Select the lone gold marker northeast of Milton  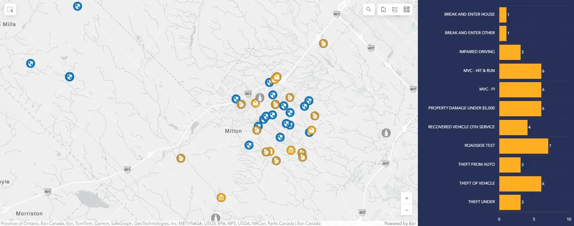(323, 44)
